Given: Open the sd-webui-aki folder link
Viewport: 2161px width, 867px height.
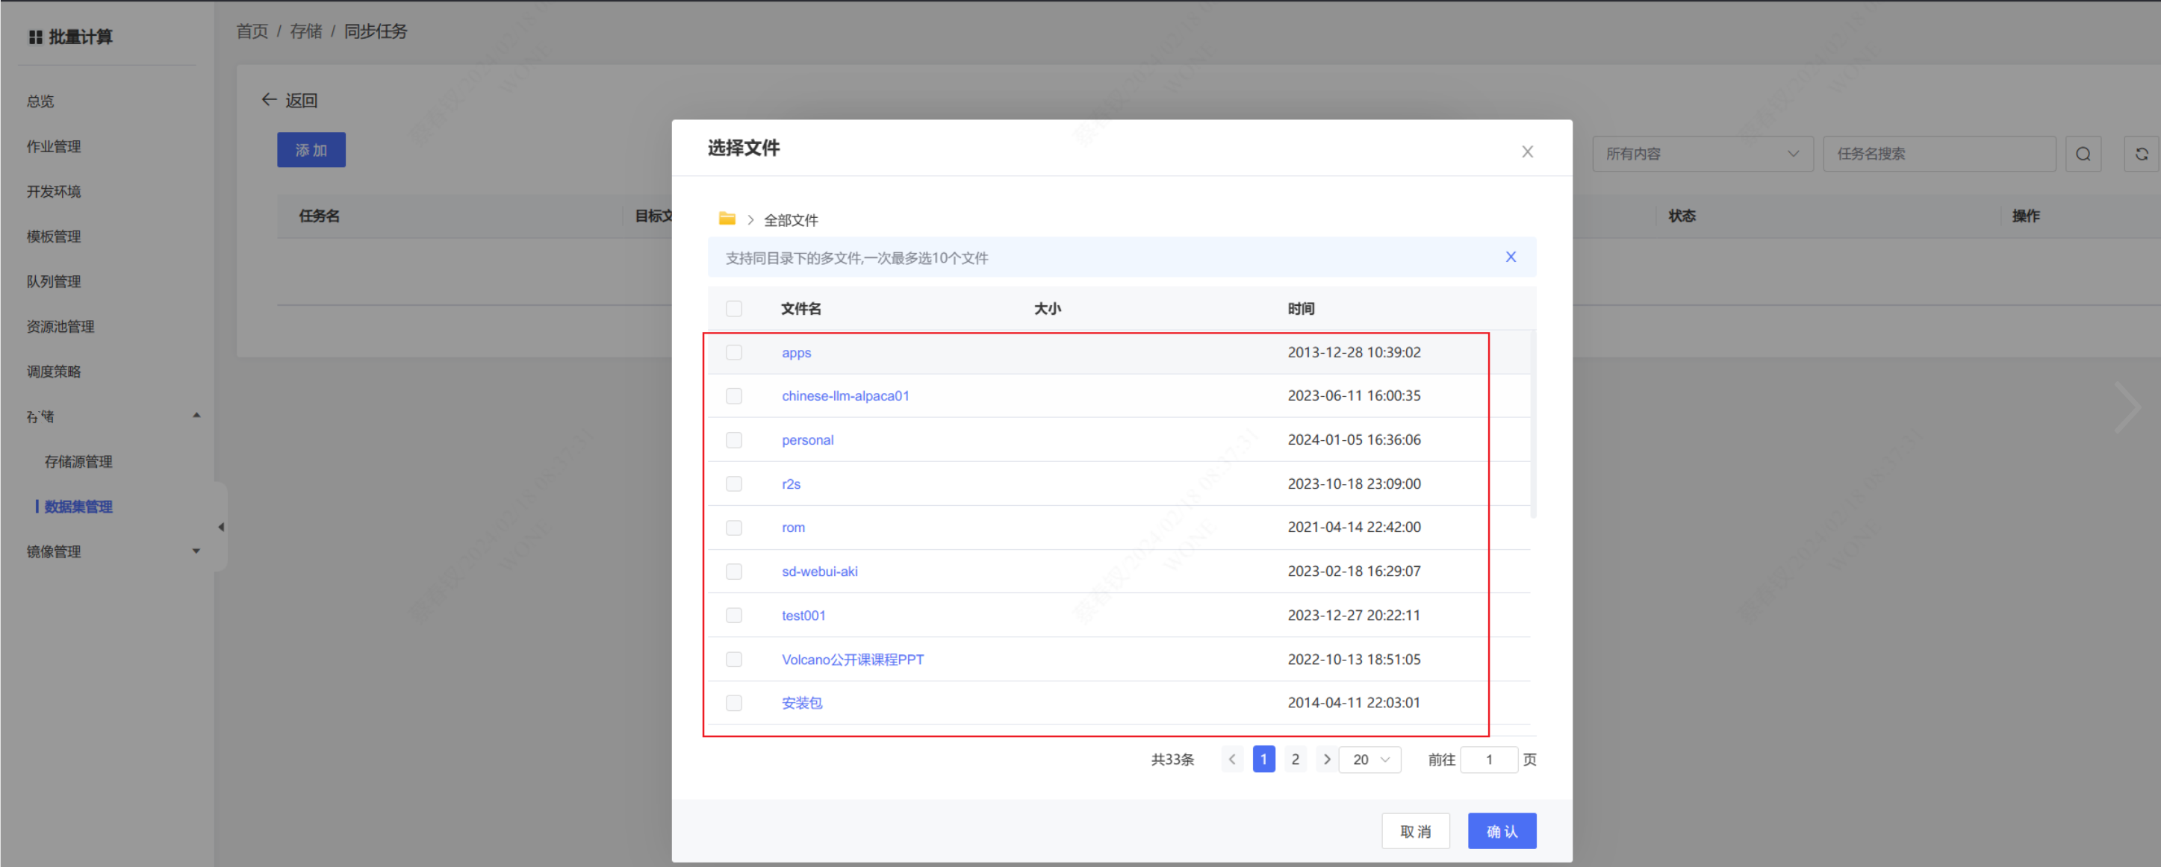Looking at the screenshot, I should (820, 571).
